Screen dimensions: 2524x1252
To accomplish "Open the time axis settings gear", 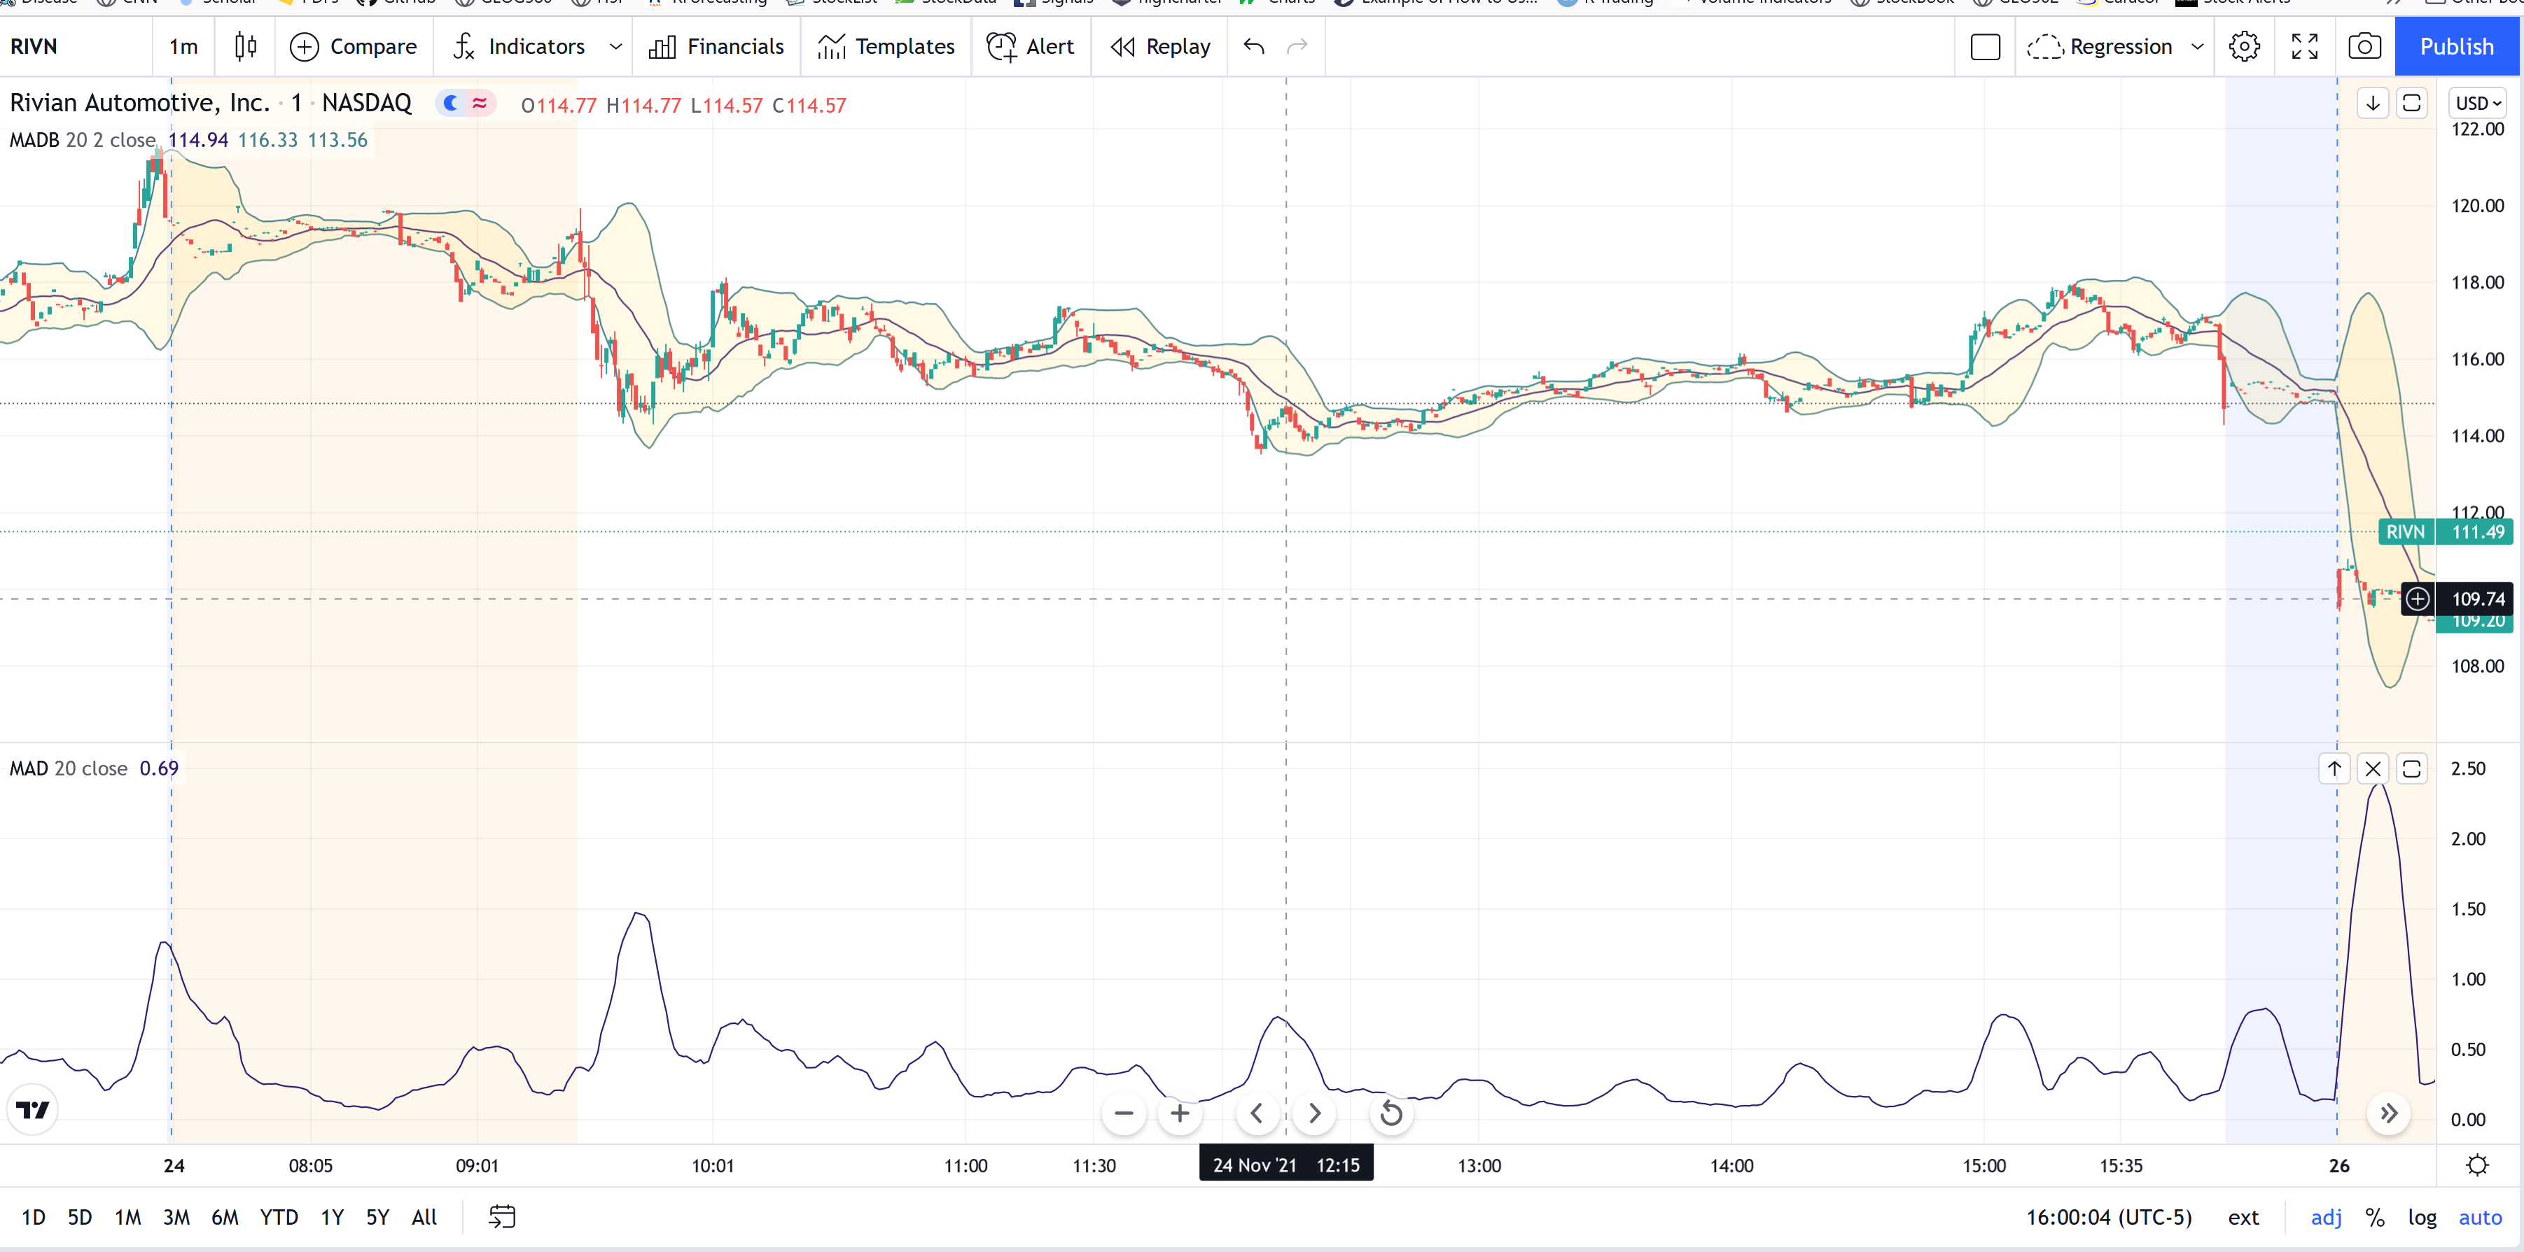I will coord(2477,1165).
